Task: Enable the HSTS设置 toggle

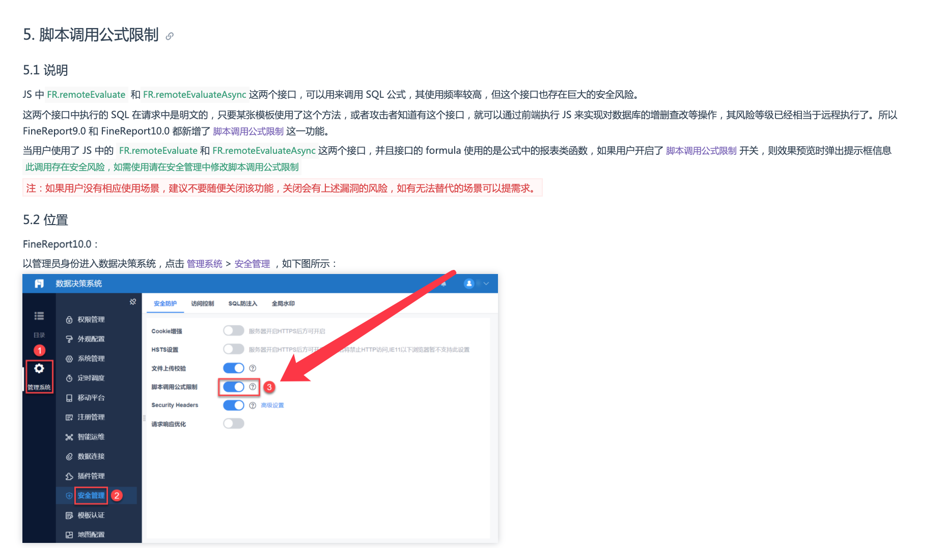Action: point(234,349)
